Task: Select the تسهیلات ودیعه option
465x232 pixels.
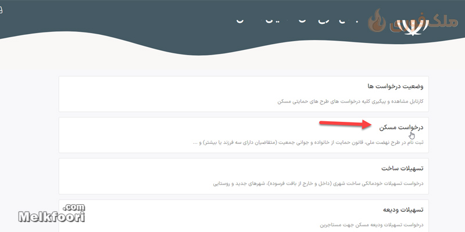Action: pos(244,216)
